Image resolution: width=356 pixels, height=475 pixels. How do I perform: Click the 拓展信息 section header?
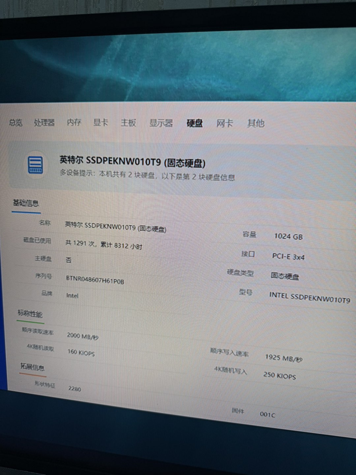(x=32, y=367)
